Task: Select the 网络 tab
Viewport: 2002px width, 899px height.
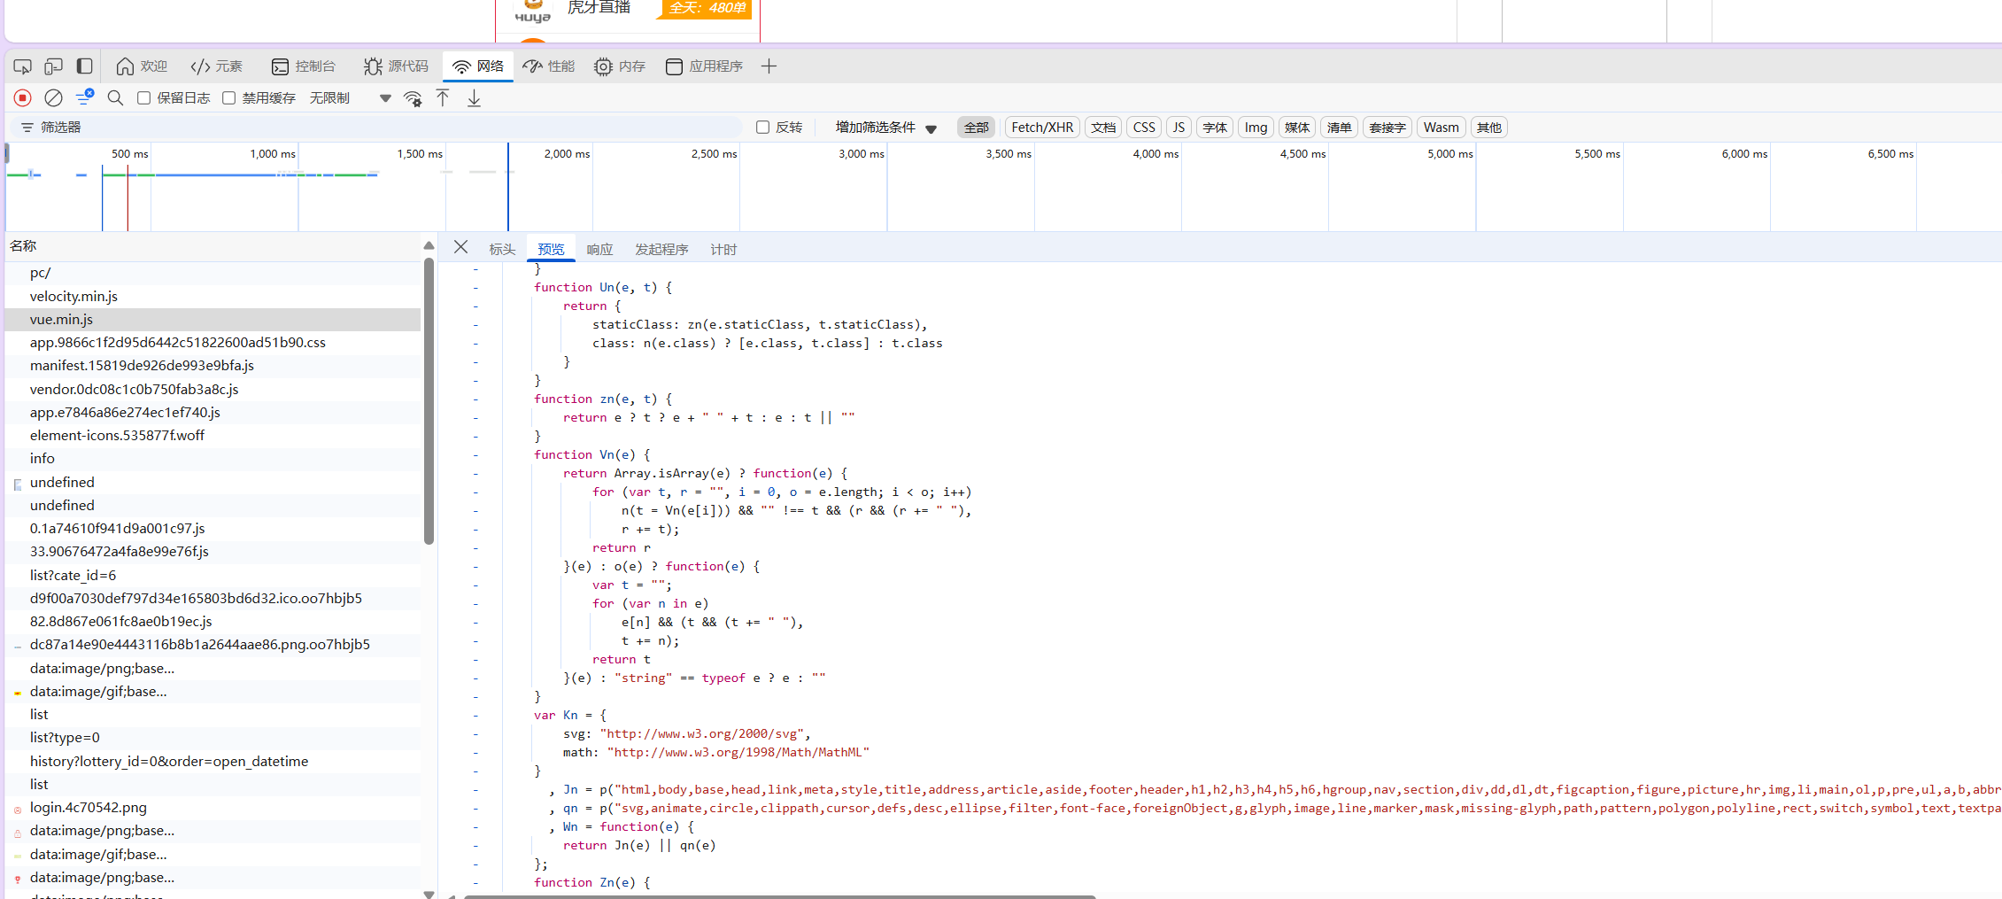Action: (x=478, y=66)
